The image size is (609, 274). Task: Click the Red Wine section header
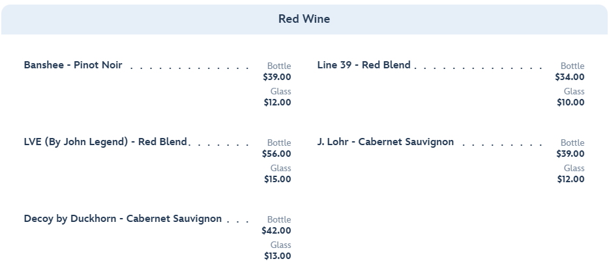point(304,19)
